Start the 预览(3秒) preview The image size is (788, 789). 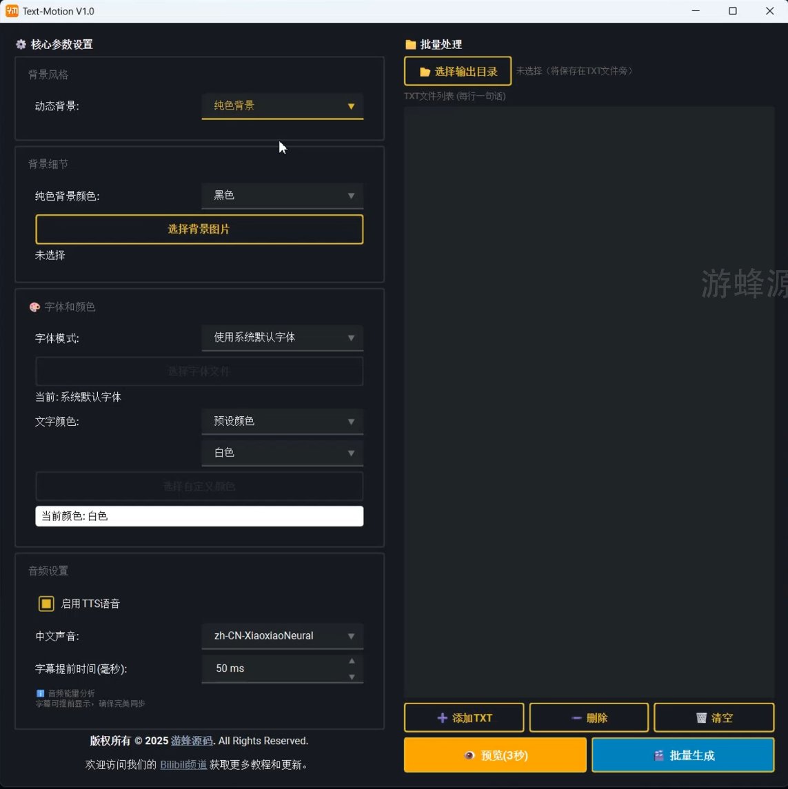coord(495,755)
